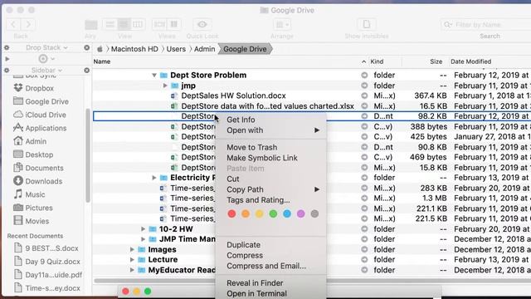Apply the blue tag color
The height and width of the screenshot is (299, 531).
pyautogui.click(x=287, y=214)
